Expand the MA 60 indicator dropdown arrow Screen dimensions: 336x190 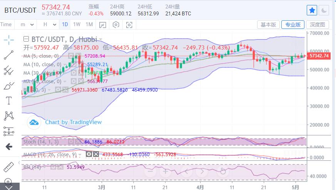(65, 82)
